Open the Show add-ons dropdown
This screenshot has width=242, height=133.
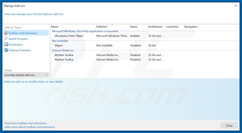coord(26,75)
